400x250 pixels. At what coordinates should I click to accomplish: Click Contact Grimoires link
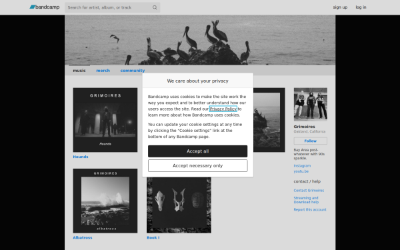coord(309,190)
